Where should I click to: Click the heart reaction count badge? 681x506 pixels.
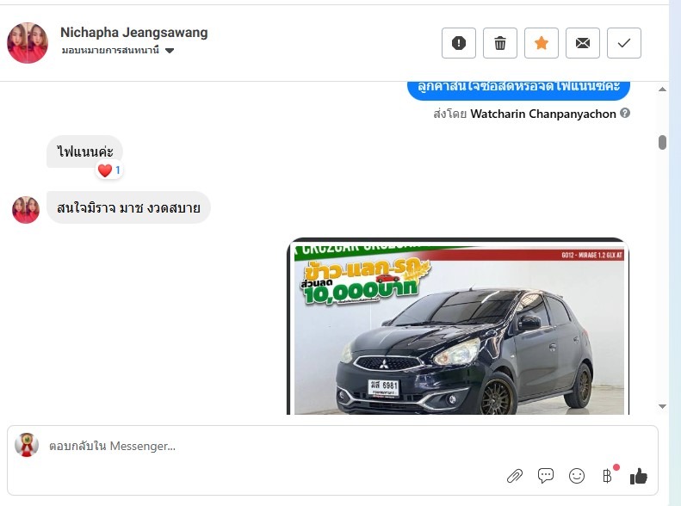[x=109, y=170]
